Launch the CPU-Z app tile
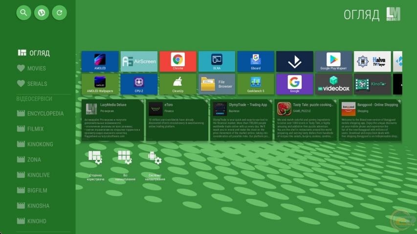Viewport: 417px width, 234px height. coord(139,84)
